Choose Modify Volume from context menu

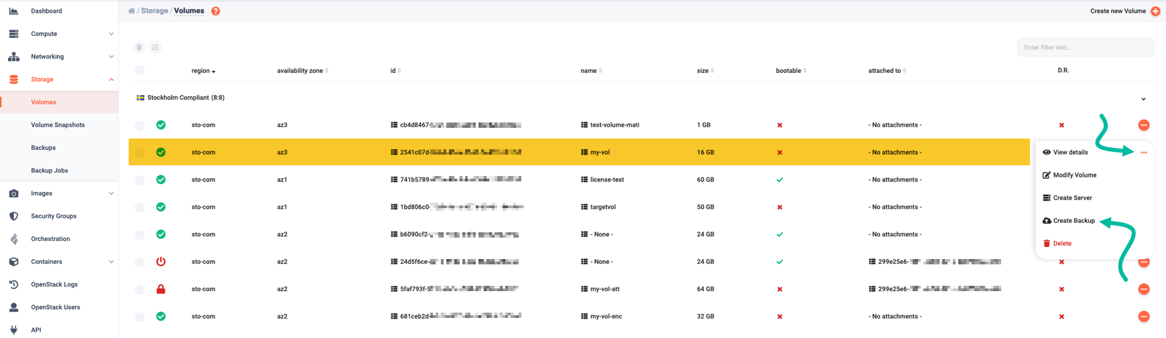point(1070,175)
